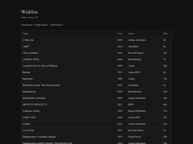Select the Control game name
The image size is (193, 144).
(26, 124)
